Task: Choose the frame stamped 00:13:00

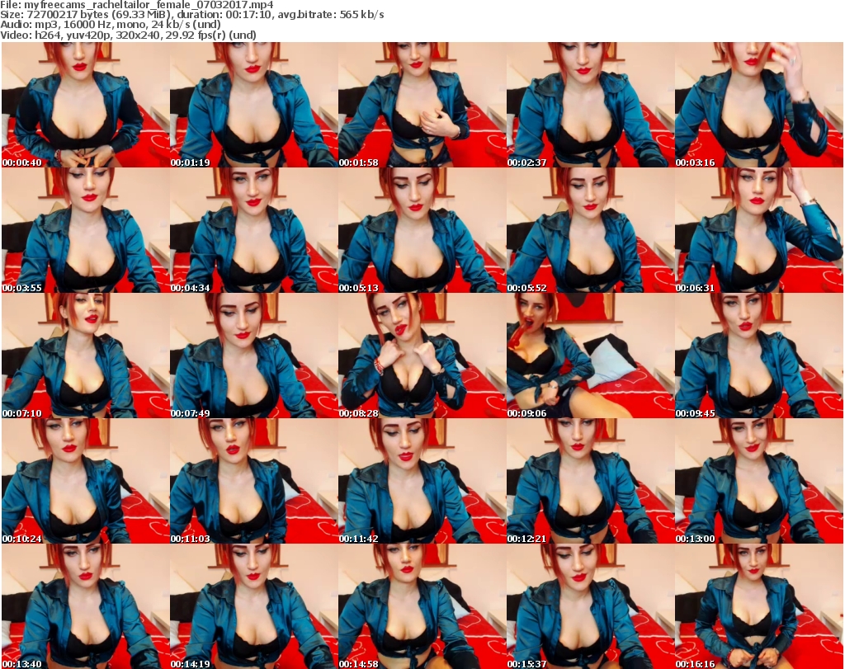Action: [x=759, y=481]
